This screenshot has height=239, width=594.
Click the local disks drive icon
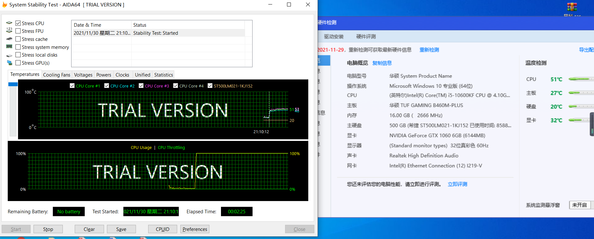(x=9, y=55)
